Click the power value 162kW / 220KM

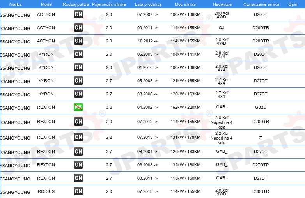pyautogui.click(x=185, y=107)
